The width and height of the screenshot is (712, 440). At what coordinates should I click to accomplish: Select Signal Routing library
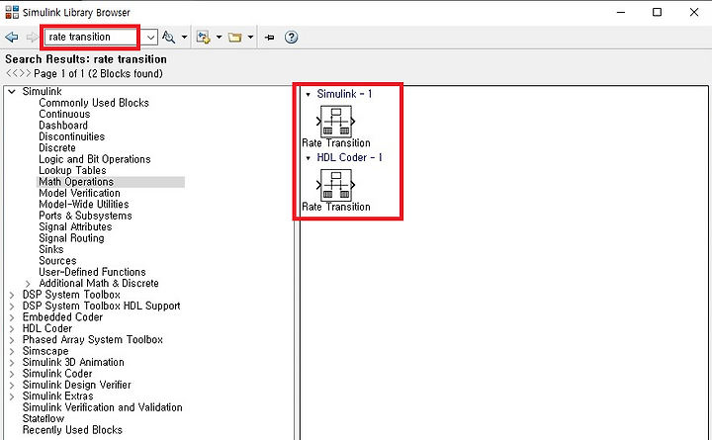pyautogui.click(x=71, y=238)
